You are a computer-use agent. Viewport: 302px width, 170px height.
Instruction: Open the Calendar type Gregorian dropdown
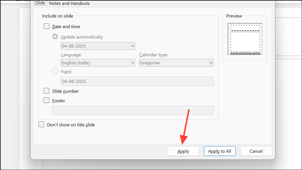[x=176, y=63]
